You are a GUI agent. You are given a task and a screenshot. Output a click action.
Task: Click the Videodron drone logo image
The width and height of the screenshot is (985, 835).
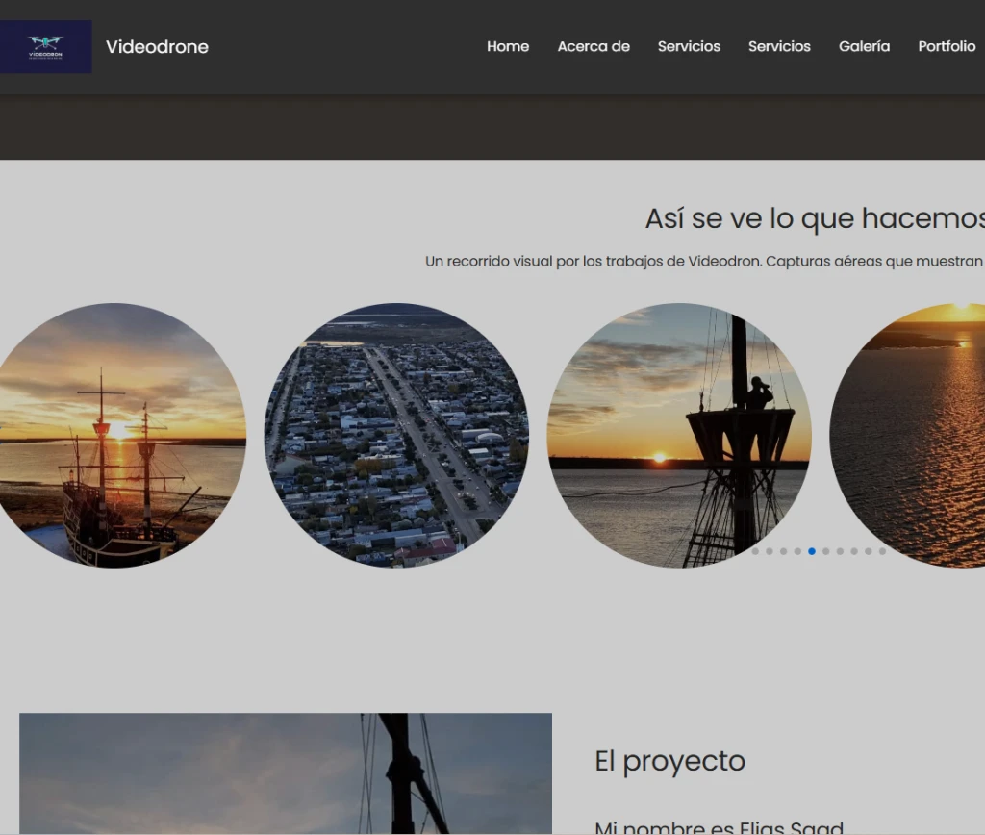(x=46, y=46)
